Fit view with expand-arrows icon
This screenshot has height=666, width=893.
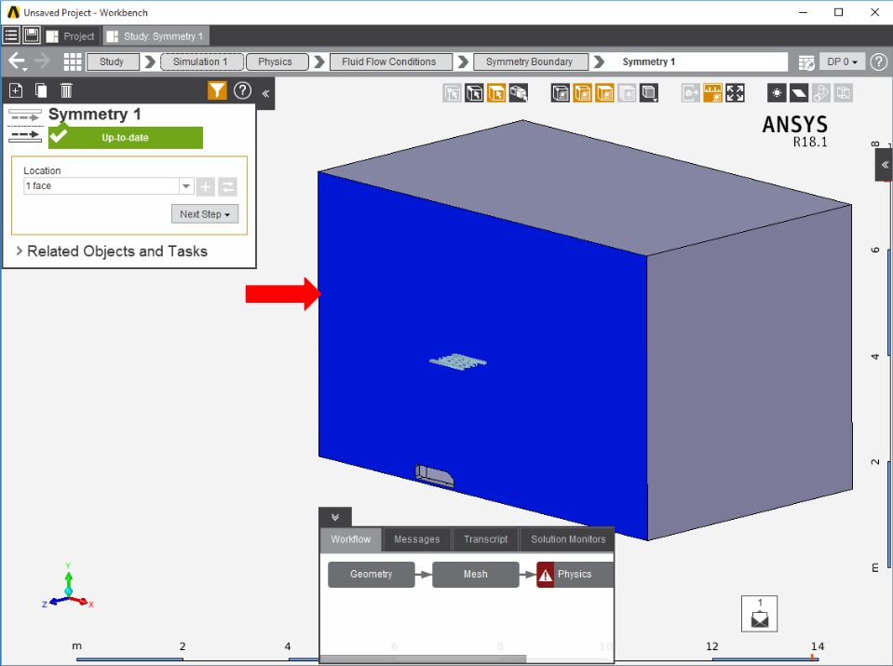click(x=735, y=93)
